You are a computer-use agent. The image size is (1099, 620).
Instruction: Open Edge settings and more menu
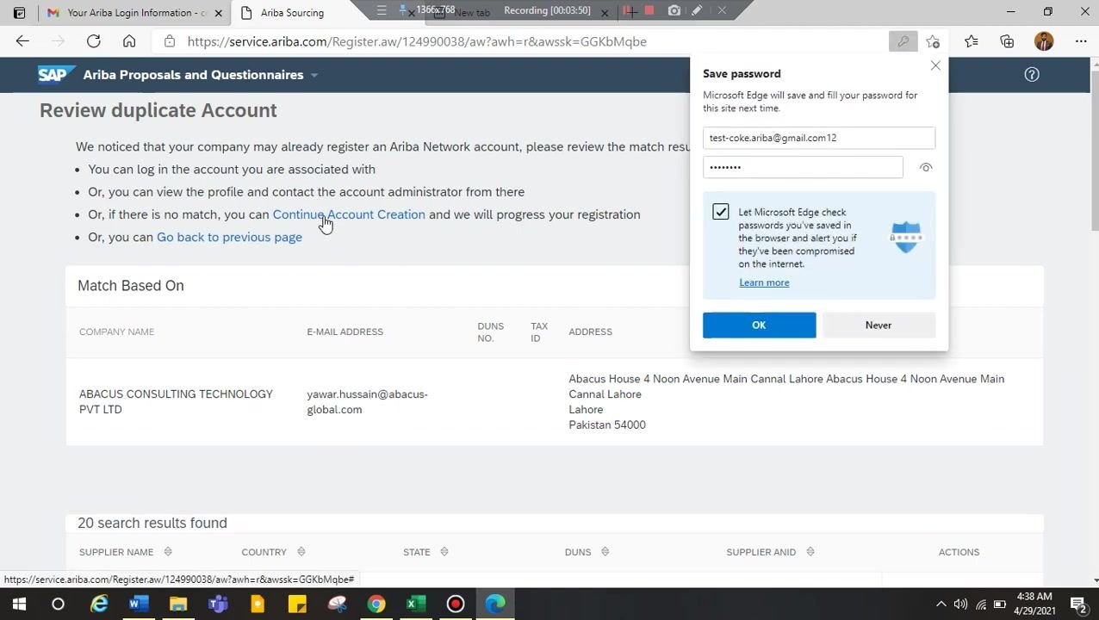1081,41
